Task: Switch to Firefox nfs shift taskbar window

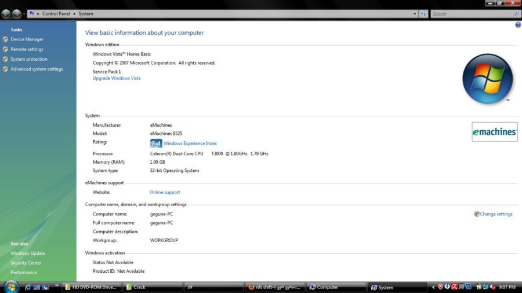Action: pos(274,287)
